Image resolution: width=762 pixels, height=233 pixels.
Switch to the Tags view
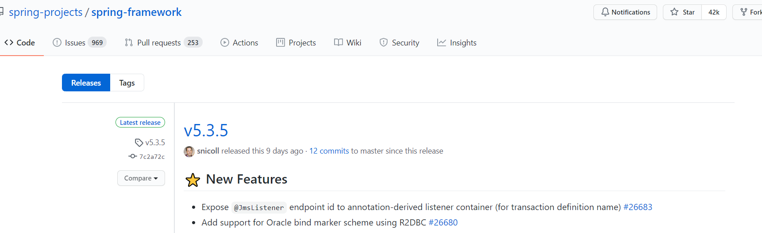pyautogui.click(x=127, y=83)
